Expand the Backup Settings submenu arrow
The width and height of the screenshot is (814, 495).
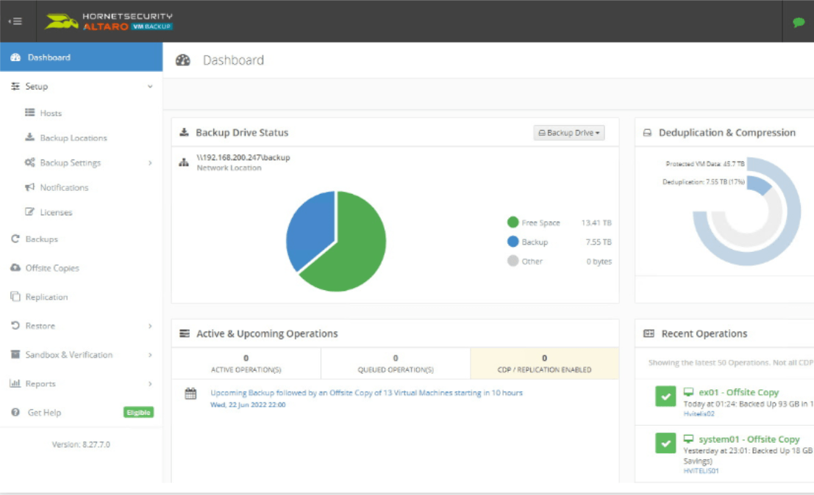[150, 163]
